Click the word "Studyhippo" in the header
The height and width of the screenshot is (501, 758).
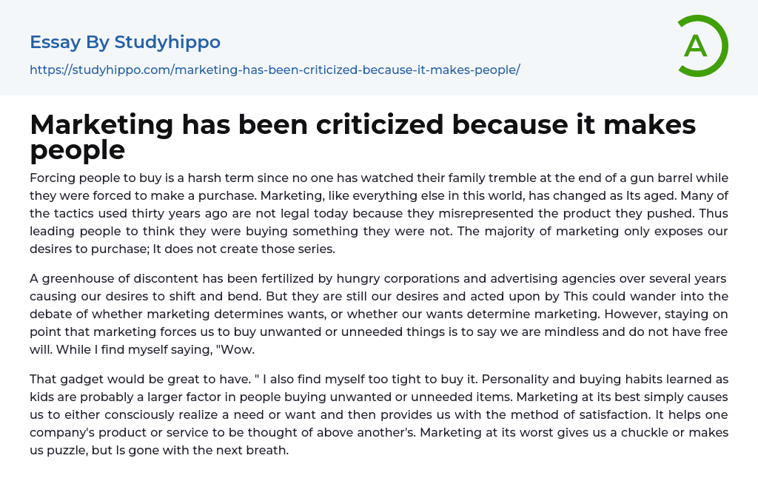coord(167,42)
